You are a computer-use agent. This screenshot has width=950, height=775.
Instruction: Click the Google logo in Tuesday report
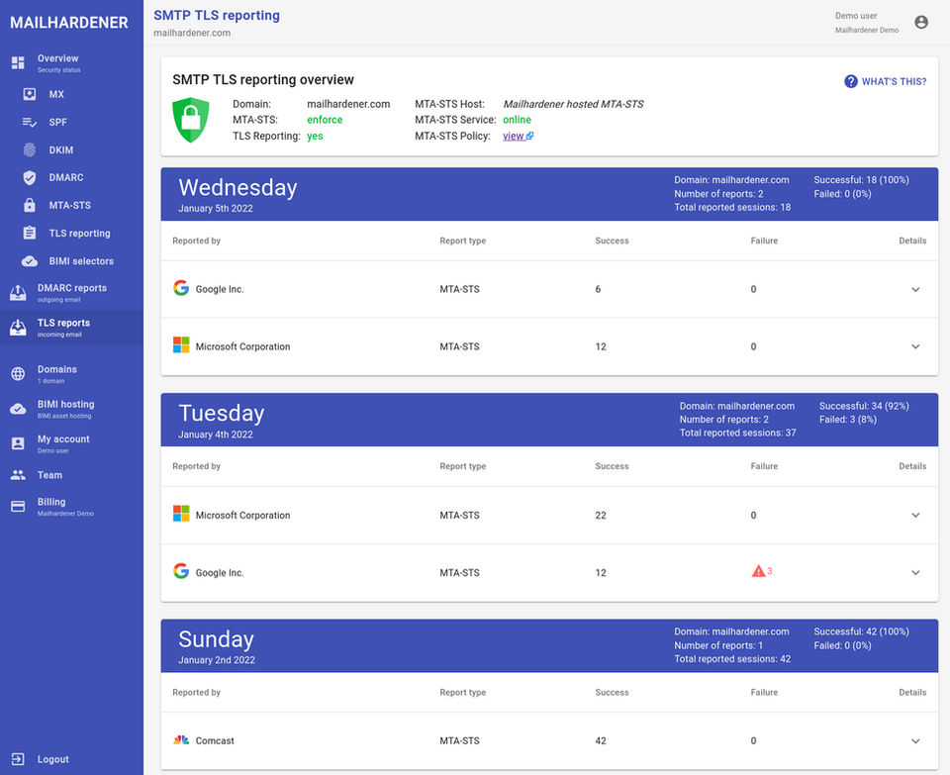181,571
